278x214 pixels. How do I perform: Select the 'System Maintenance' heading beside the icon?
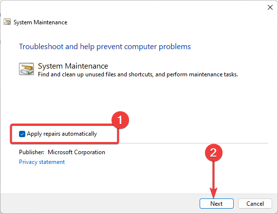73,66
